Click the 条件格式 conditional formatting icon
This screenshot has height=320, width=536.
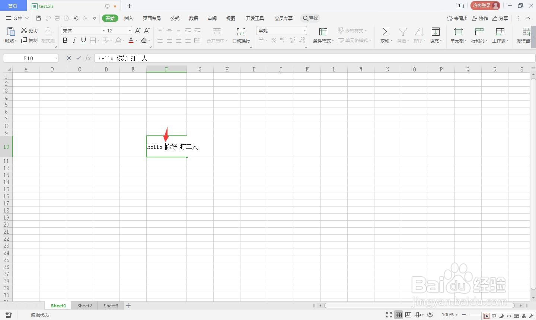(323, 32)
